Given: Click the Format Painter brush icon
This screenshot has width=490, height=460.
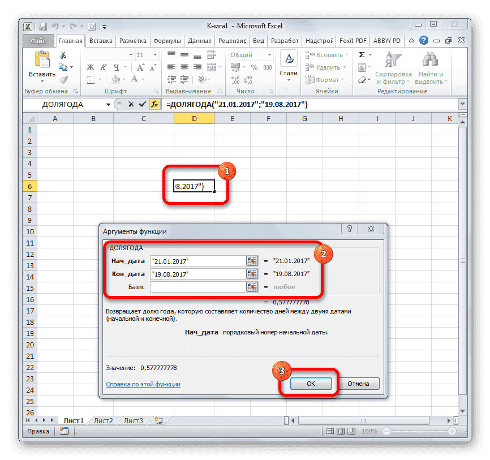Looking at the screenshot, I should pos(62,79).
